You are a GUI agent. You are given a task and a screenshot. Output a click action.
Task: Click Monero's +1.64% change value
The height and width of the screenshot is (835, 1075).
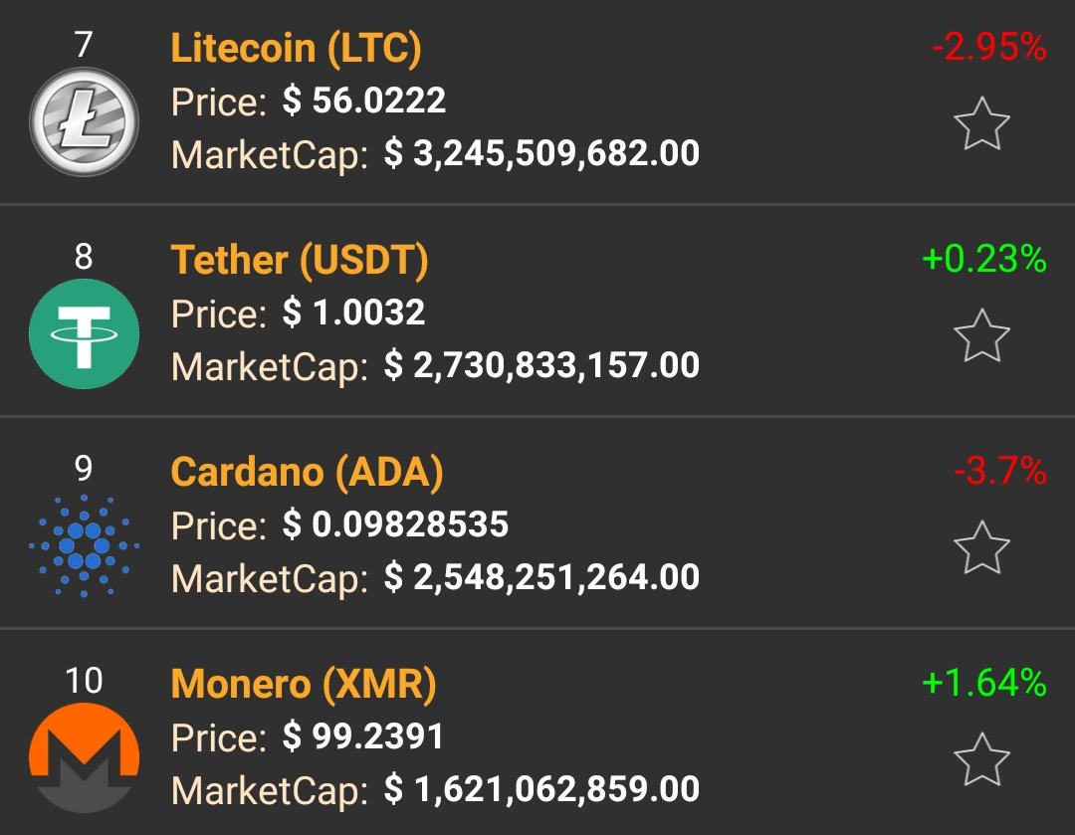point(984,683)
